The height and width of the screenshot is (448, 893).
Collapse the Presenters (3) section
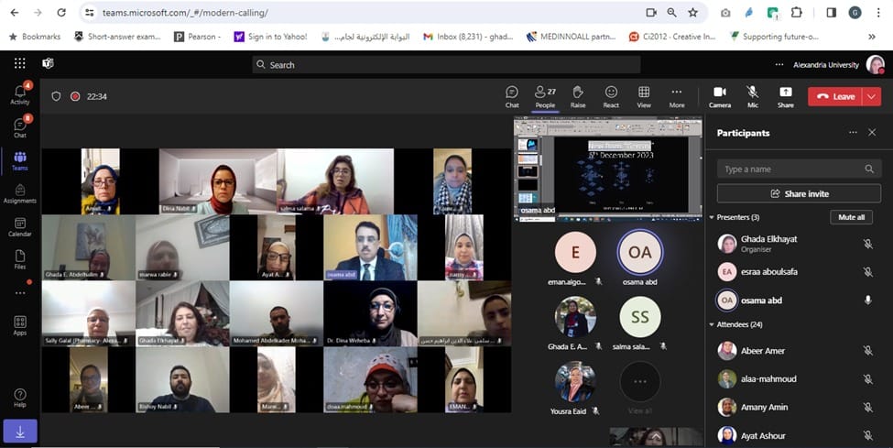click(x=713, y=218)
